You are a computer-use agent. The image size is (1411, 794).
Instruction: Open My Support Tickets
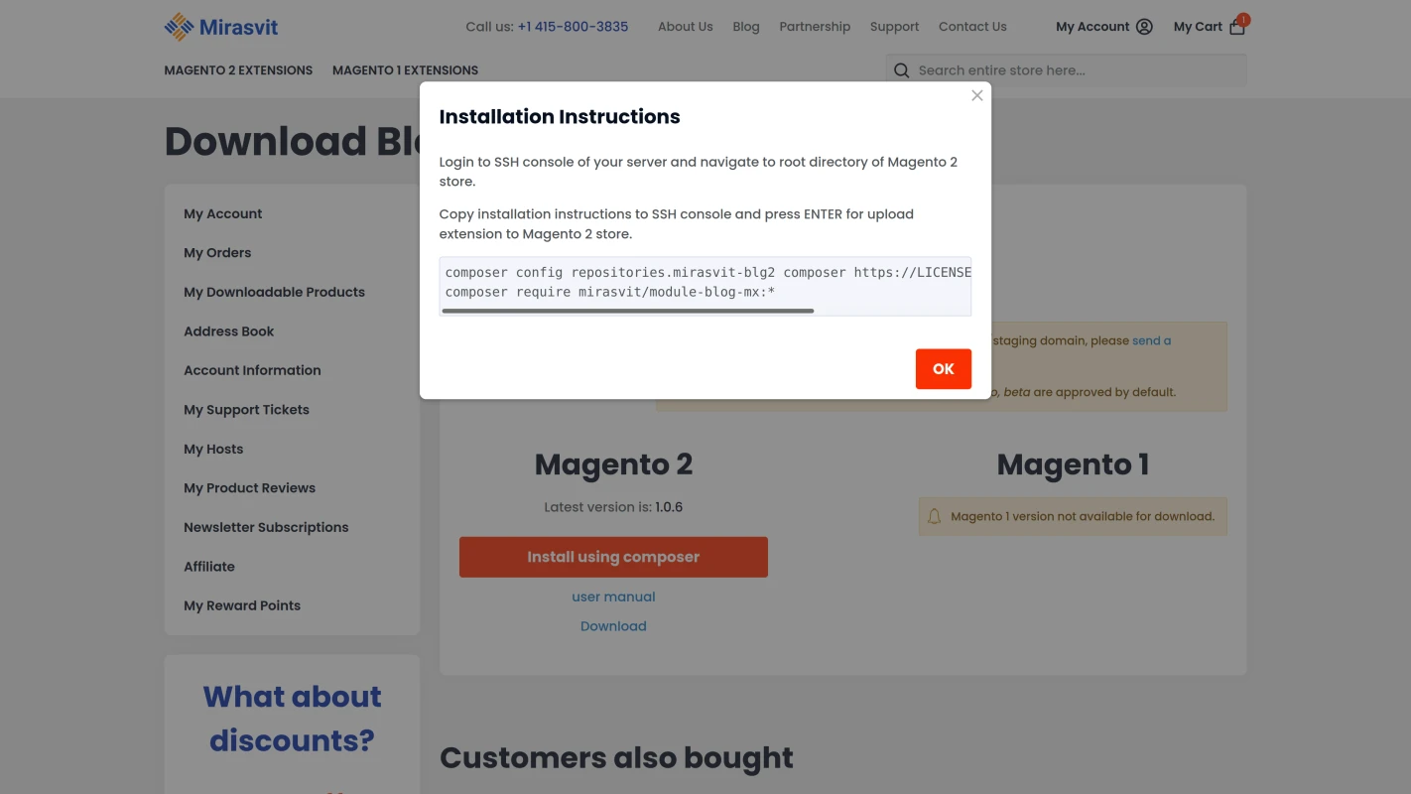point(246,410)
